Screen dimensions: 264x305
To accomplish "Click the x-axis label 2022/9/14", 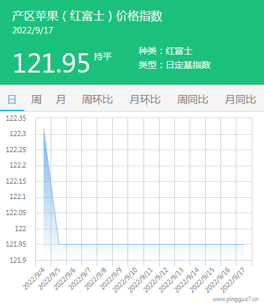I will 186,280.
